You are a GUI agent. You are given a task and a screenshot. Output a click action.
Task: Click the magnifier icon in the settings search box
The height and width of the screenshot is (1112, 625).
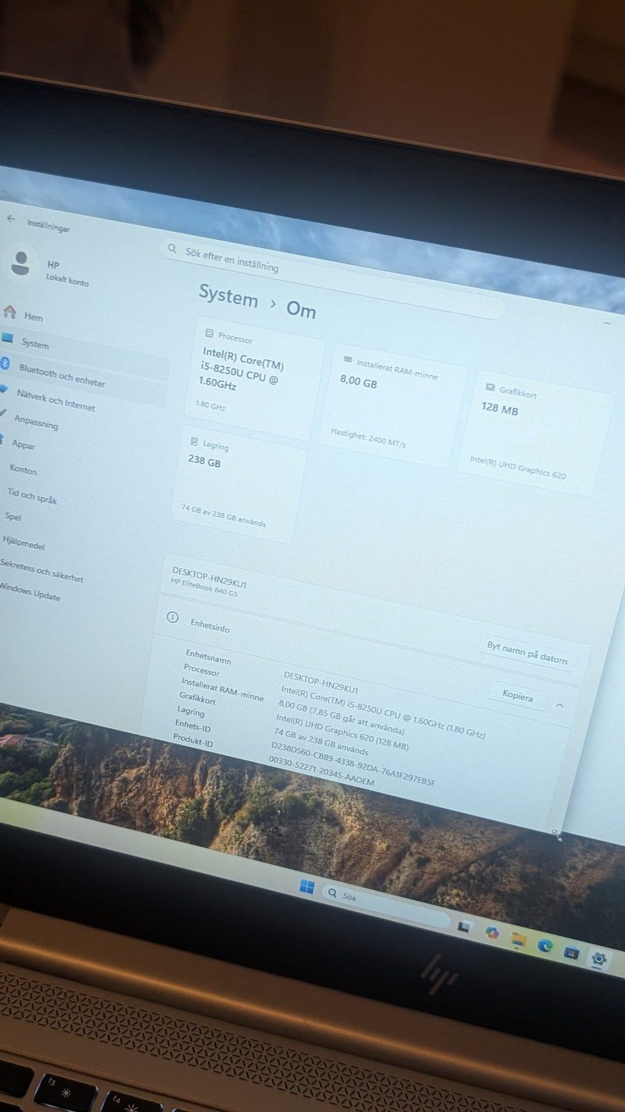(173, 249)
